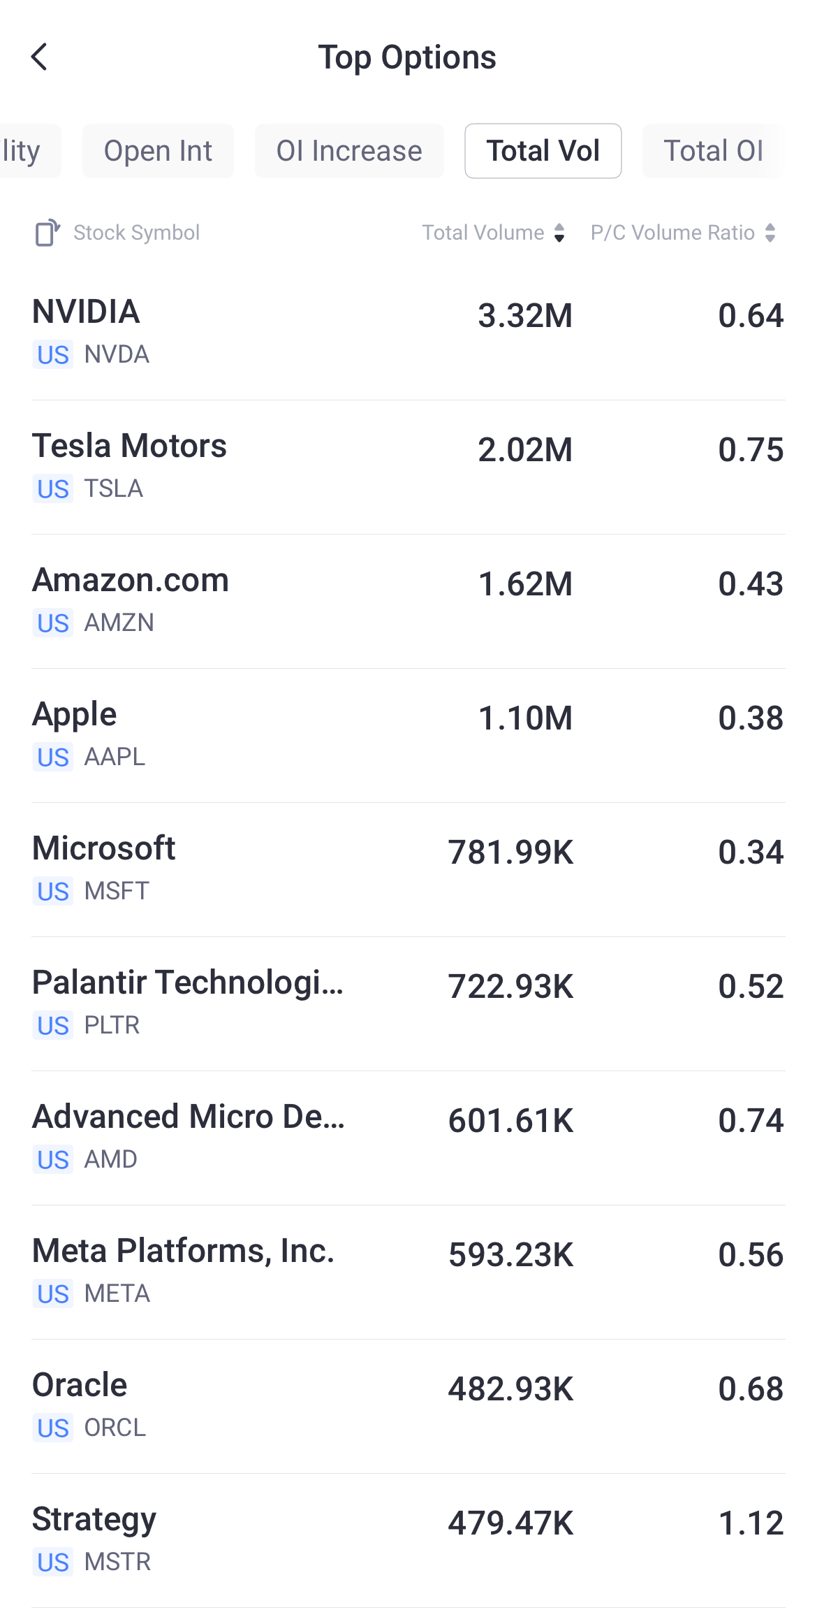Sort by Total Volume arrows
This screenshot has width=817, height=1610.
559,233
